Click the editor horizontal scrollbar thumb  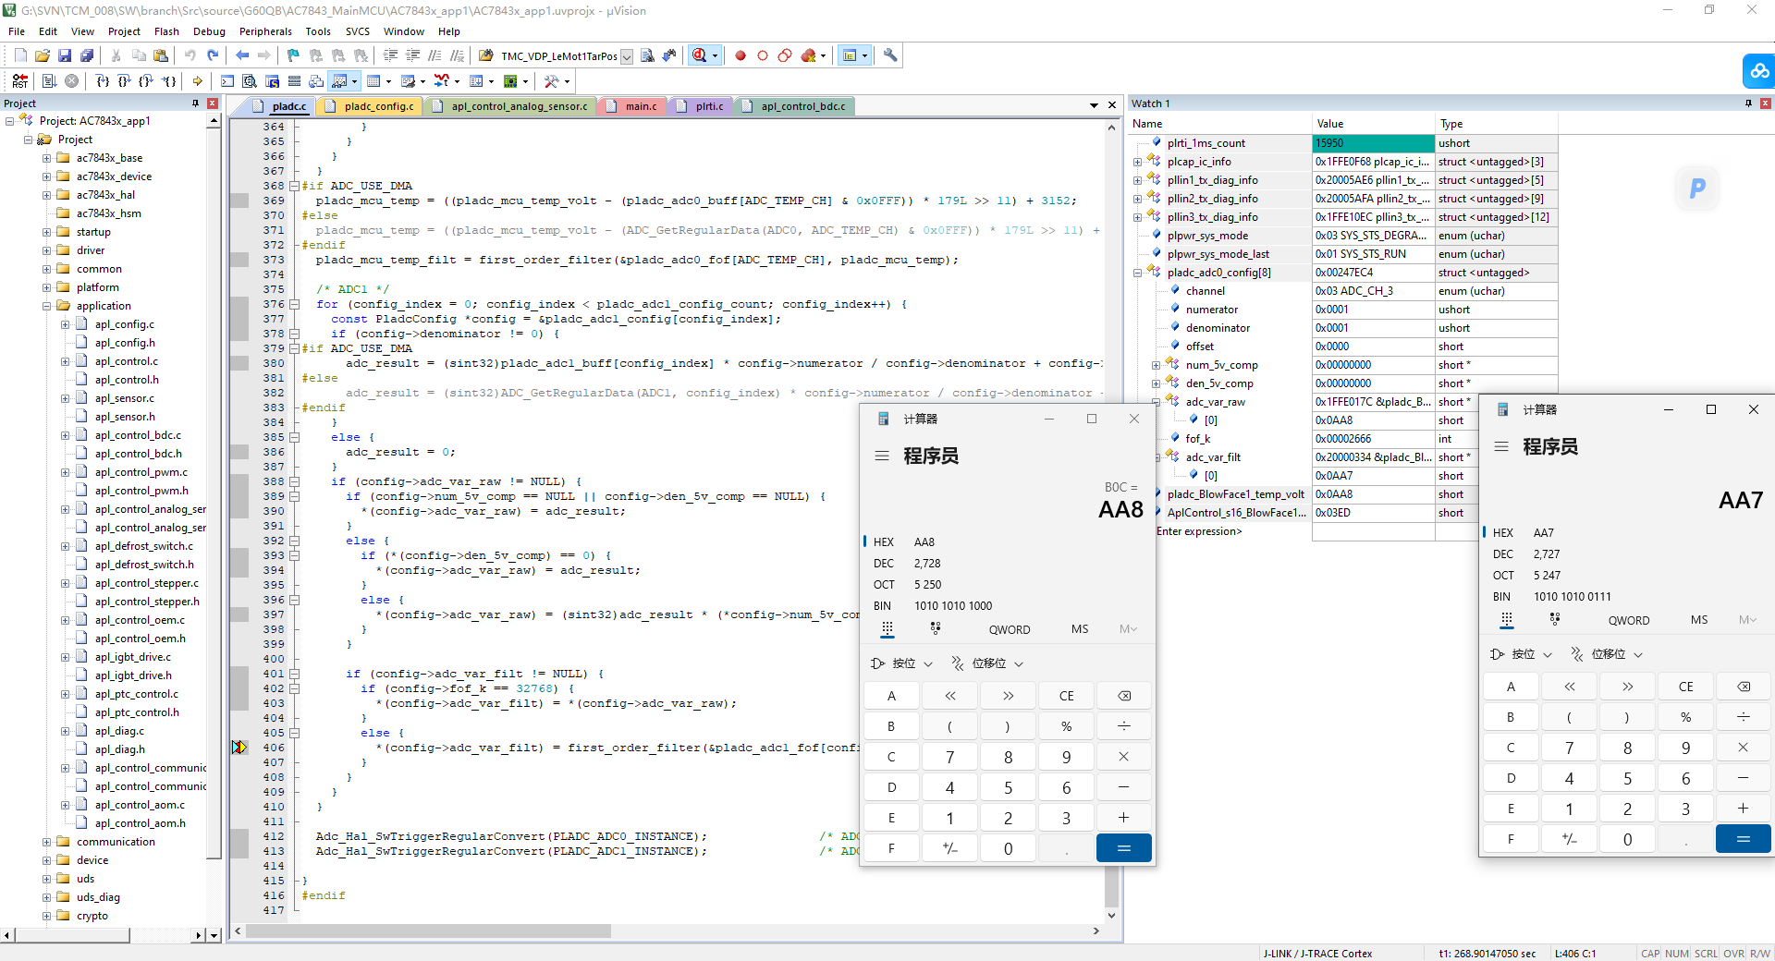pyautogui.click(x=428, y=931)
